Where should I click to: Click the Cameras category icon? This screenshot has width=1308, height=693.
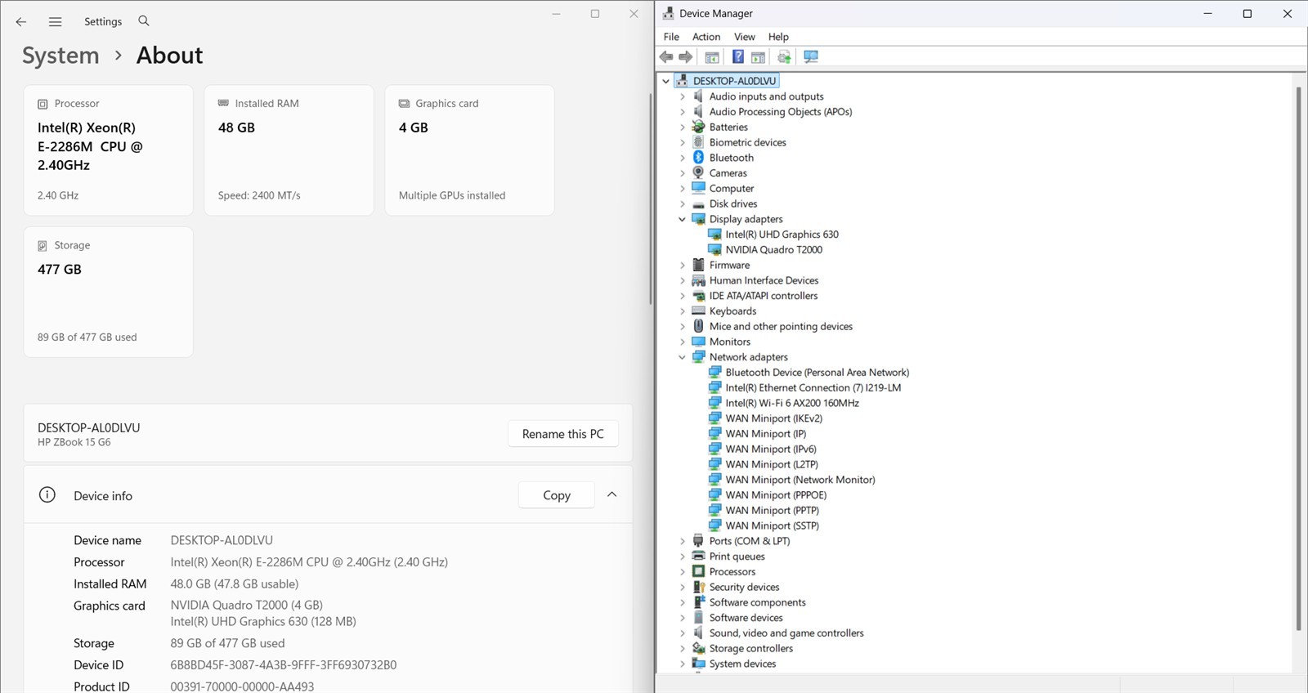[698, 172]
